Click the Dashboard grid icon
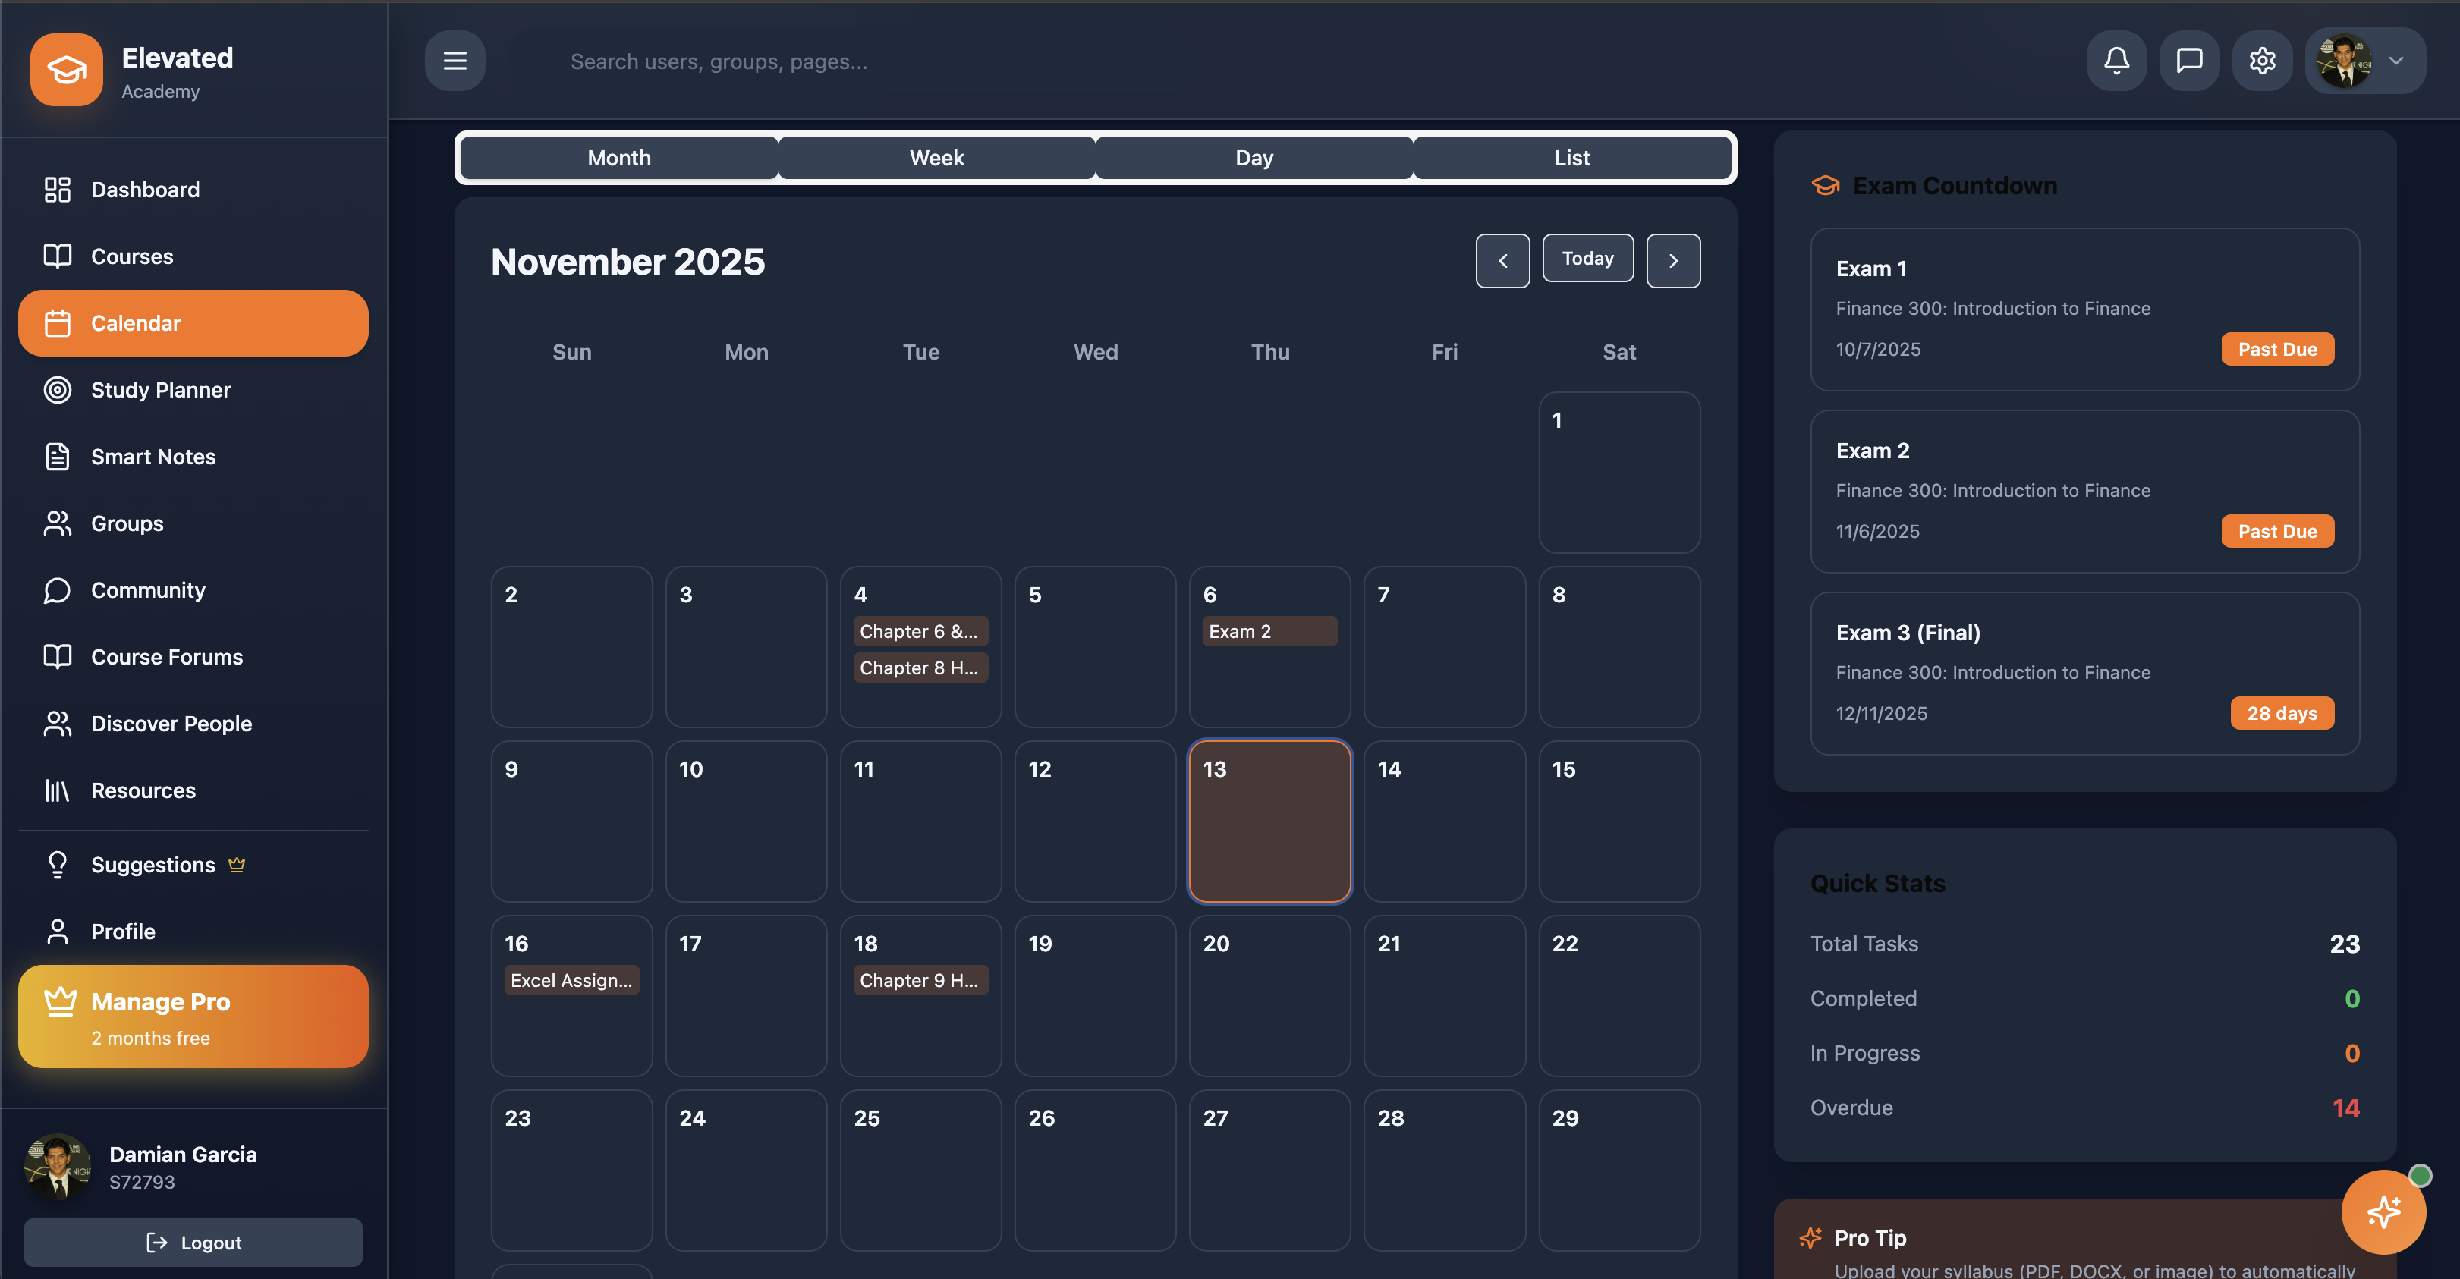The width and height of the screenshot is (2460, 1279). point(58,190)
